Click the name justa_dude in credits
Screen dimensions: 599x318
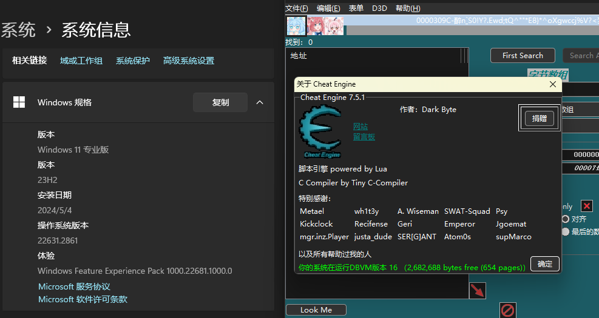[x=373, y=236]
